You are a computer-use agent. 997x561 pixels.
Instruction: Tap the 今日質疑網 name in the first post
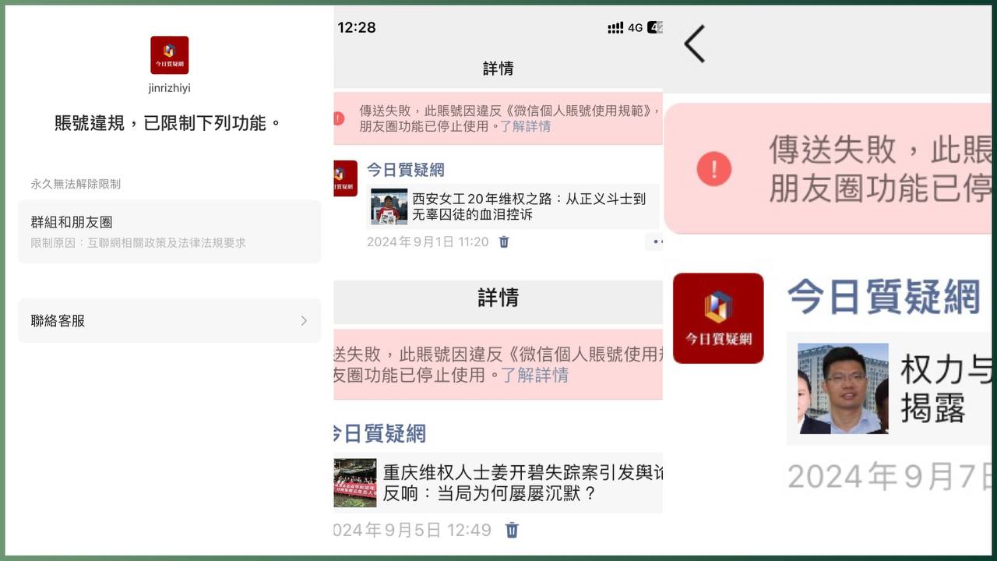[406, 170]
